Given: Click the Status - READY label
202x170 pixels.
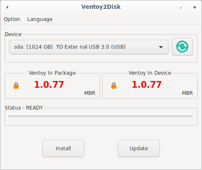Looking at the screenshot, I should (24, 108).
